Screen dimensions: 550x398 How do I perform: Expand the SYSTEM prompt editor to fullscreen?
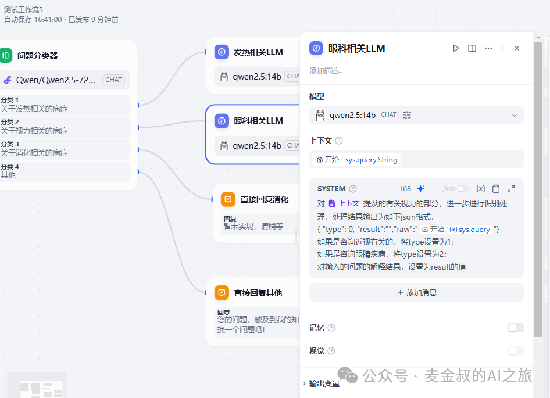[x=511, y=189]
